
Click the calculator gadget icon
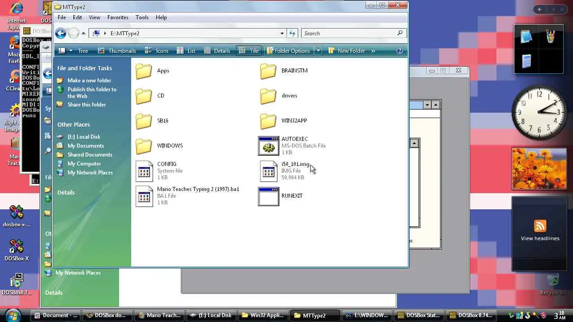point(526,60)
